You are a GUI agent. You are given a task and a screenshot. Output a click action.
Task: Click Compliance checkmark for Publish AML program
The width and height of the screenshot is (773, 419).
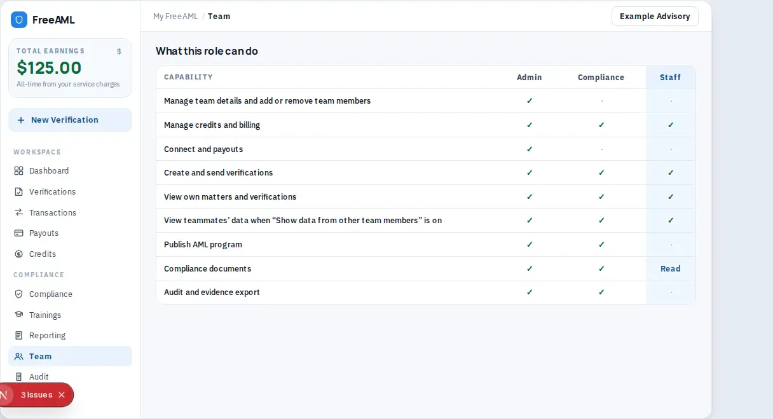[601, 245]
